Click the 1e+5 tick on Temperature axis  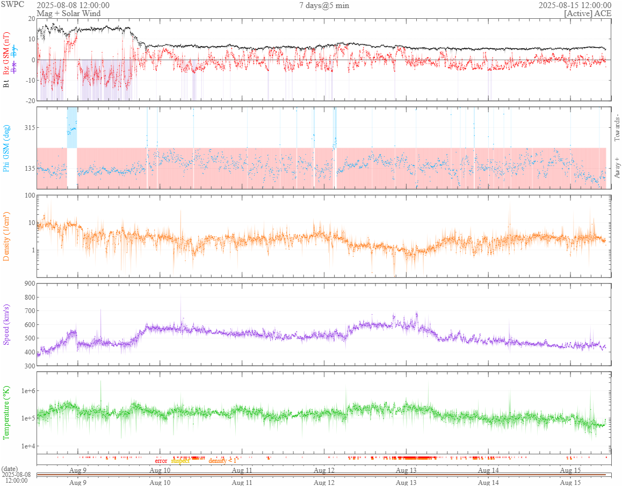click(x=28, y=418)
